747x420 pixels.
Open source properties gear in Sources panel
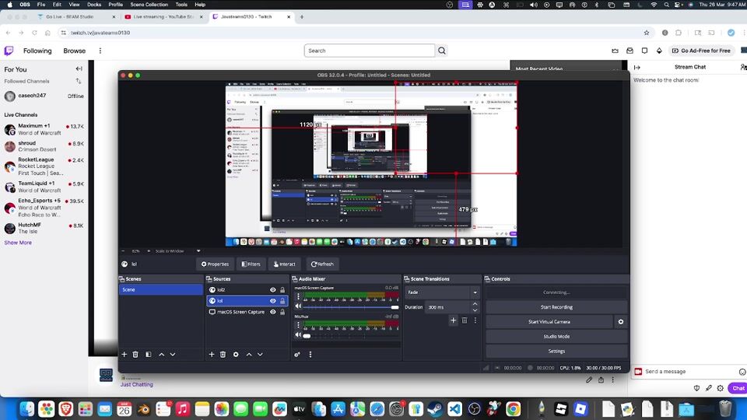pos(236,355)
